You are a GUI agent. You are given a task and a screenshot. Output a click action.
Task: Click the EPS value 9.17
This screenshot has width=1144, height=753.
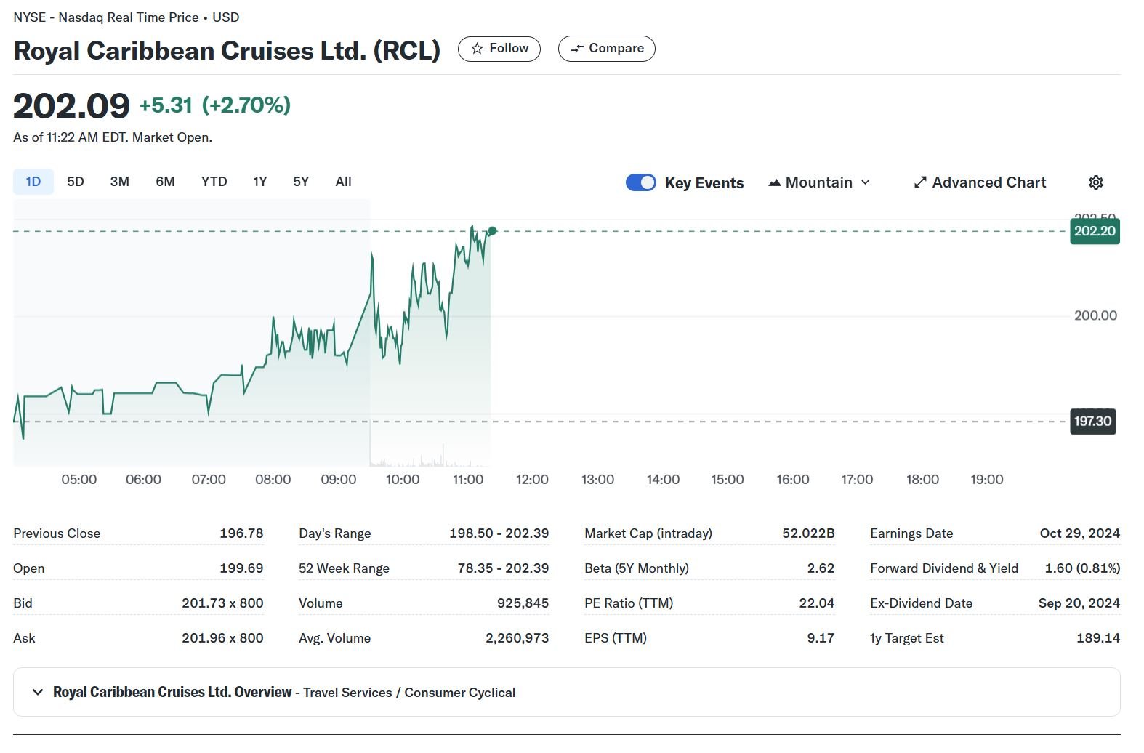click(x=821, y=638)
